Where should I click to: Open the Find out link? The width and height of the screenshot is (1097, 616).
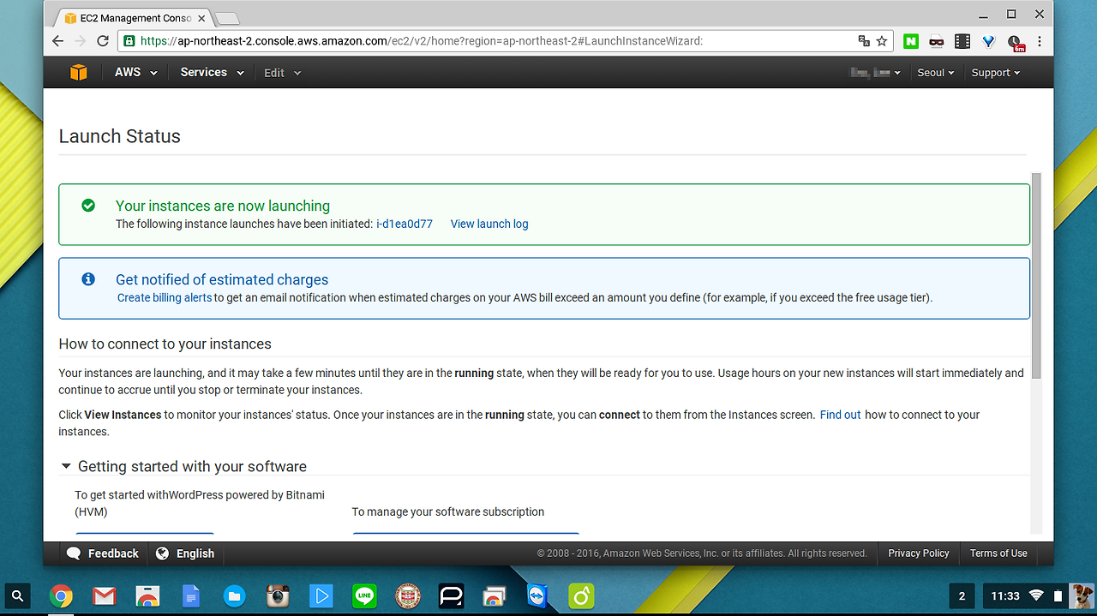pos(840,415)
